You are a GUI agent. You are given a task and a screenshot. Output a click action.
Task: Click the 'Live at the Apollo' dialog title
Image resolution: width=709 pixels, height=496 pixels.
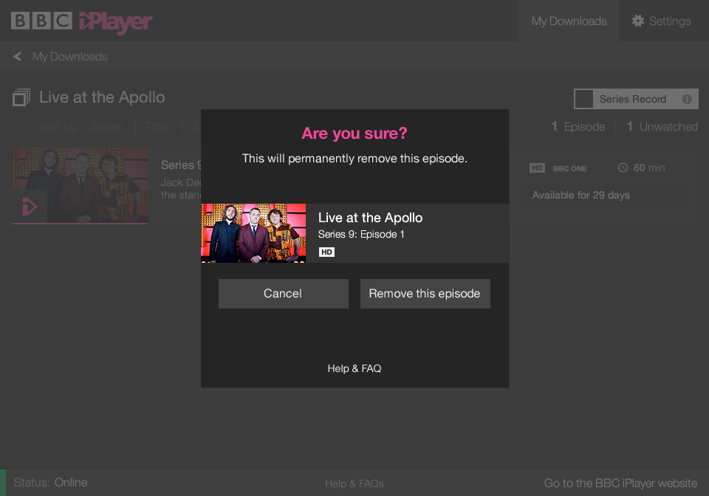(x=370, y=218)
